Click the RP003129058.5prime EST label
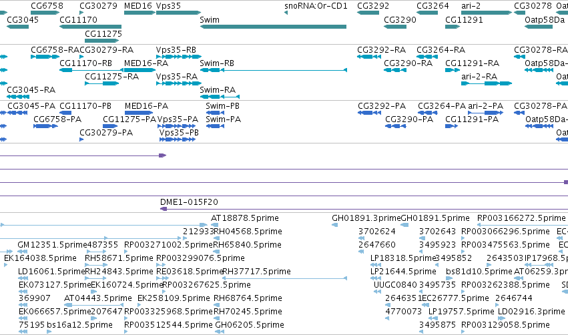 click(x=506, y=325)
